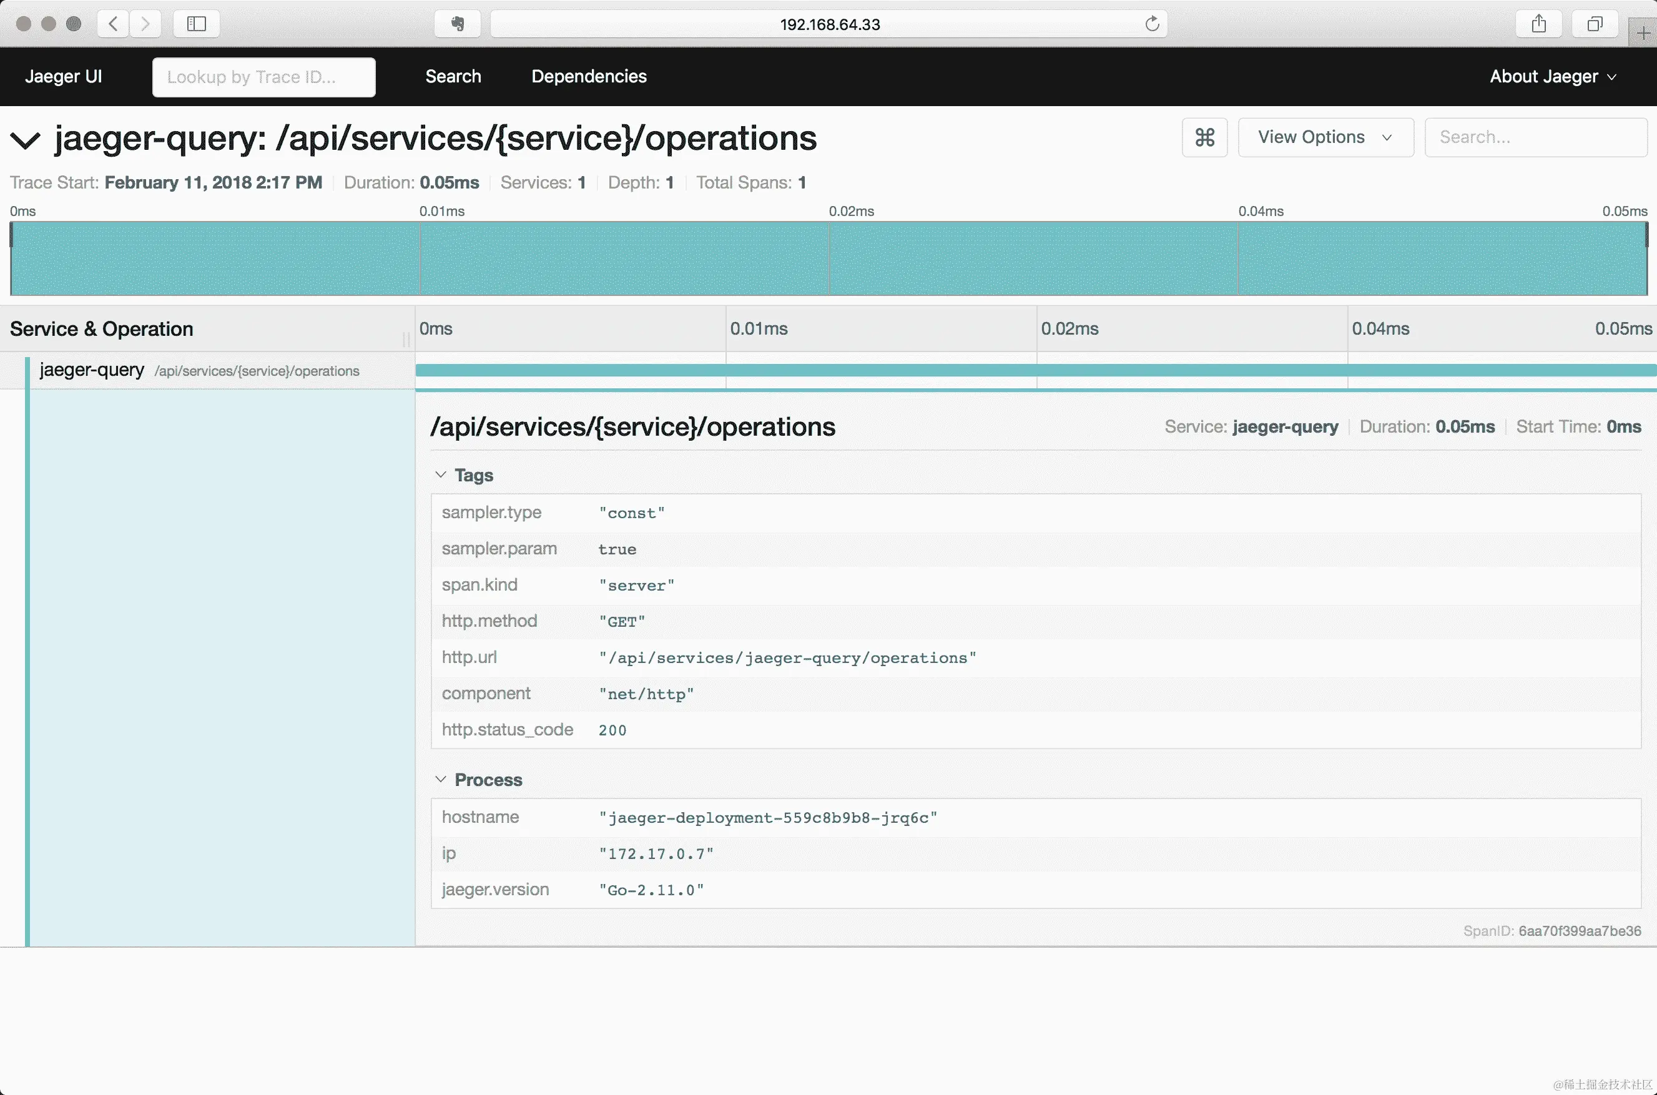Click the Safari share icon
This screenshot has height=1095, width=1657.
1539,24
